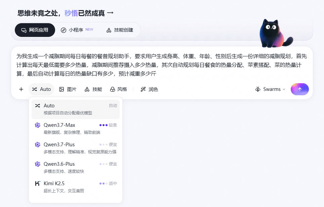Image resolution: width=324 pixels, height=207 pixels.
Task: Click the 技能 label in the toolbar
Action: pyautogui.click(x=97, y=89)
